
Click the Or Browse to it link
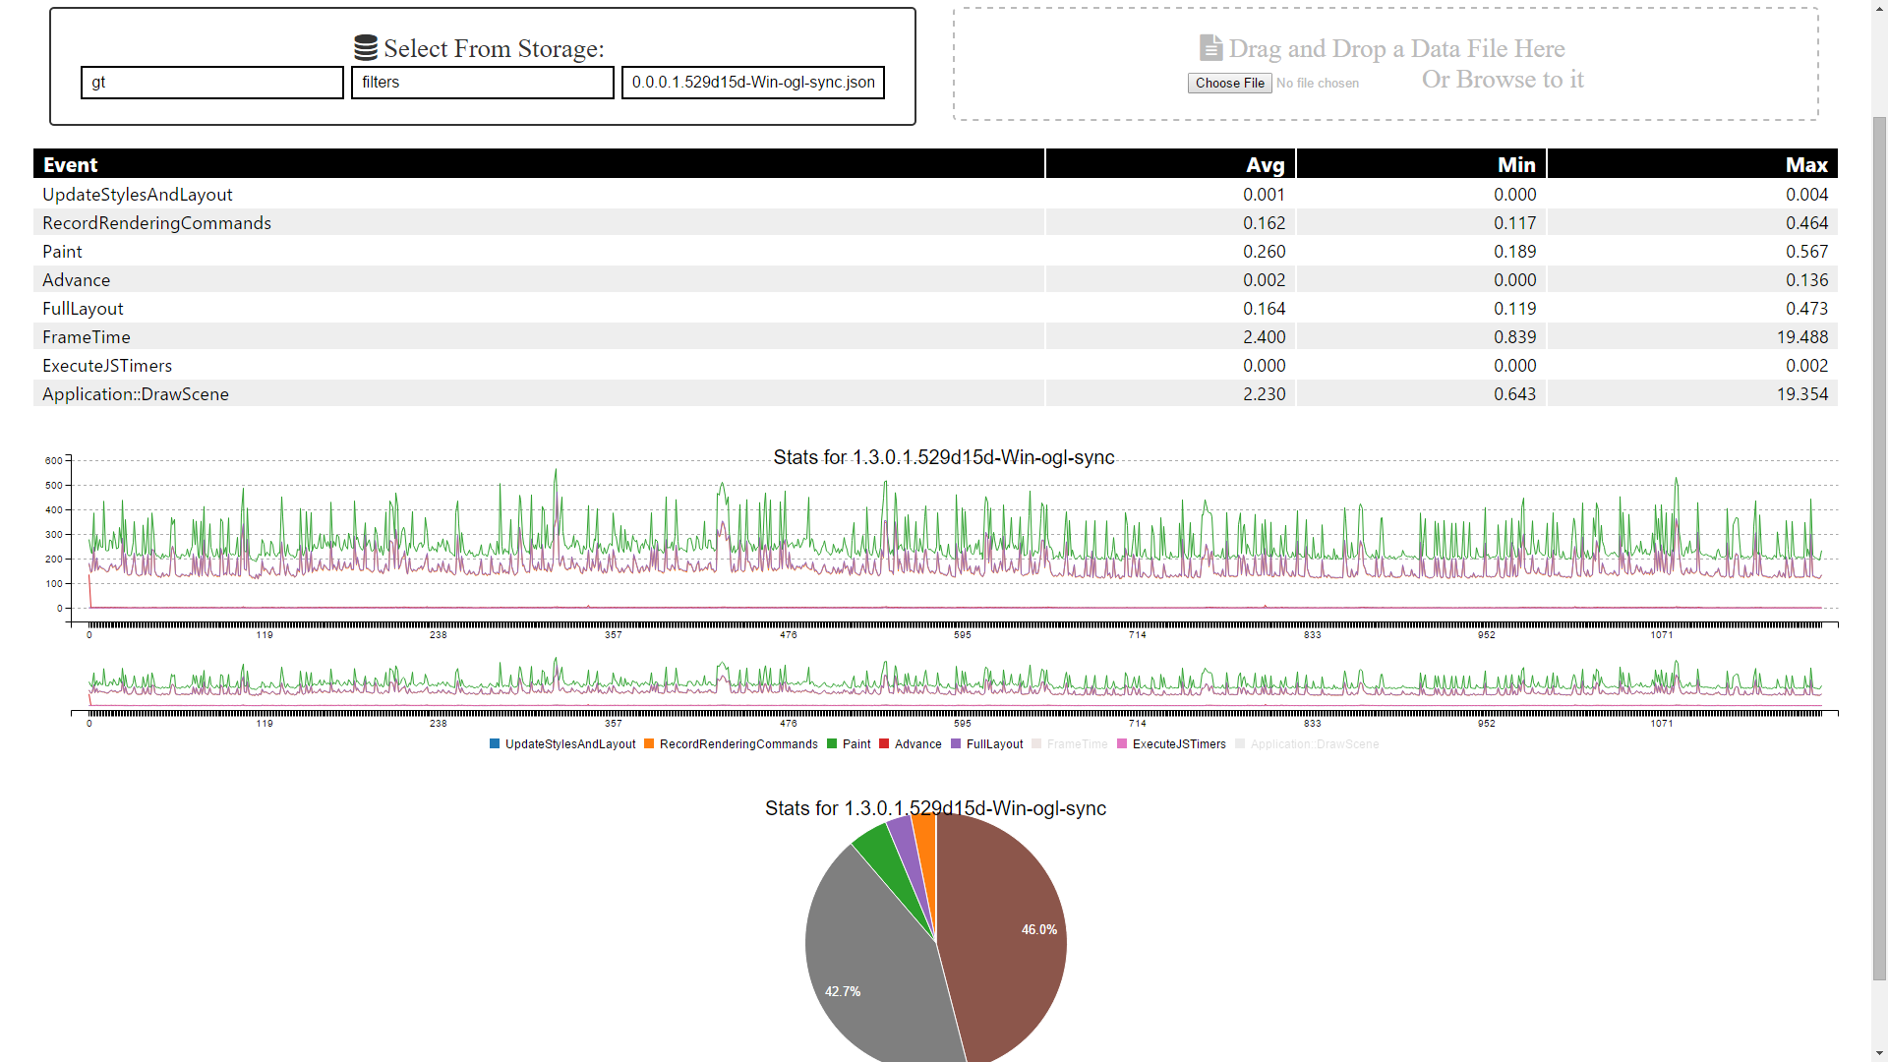[x=1502, y=79]
